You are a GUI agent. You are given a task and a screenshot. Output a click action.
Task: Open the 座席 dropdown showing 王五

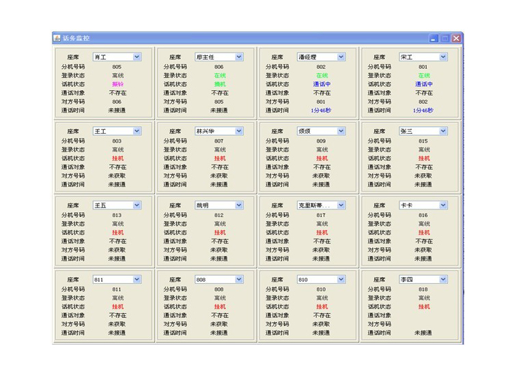coord(137,205)
